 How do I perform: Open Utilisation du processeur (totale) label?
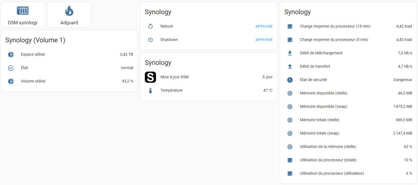(x=328, y=160)
